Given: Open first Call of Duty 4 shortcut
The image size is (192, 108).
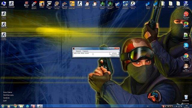Looking at the screenshot, I should [103, 5].
